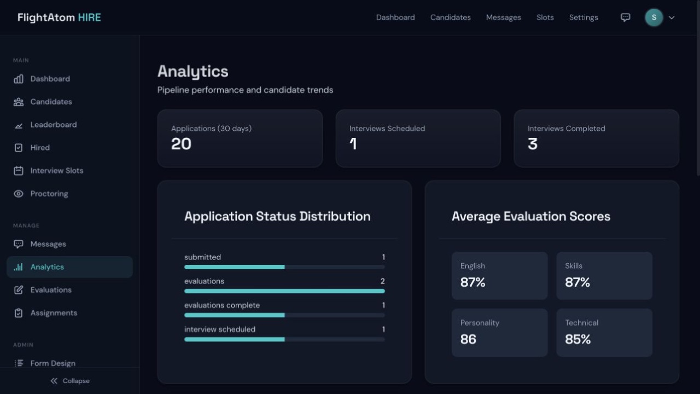This screenshot has height=394, width=700.
Task: Open Settings in the top navigation
Action: point(584,18)
